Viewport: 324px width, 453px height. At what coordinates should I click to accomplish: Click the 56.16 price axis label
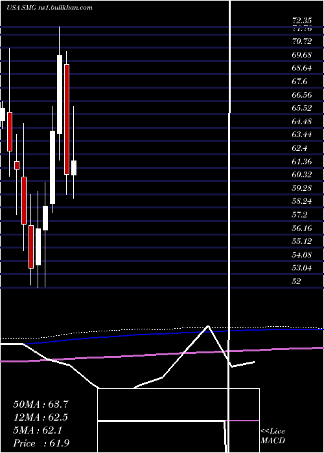[x=302, y=228]
